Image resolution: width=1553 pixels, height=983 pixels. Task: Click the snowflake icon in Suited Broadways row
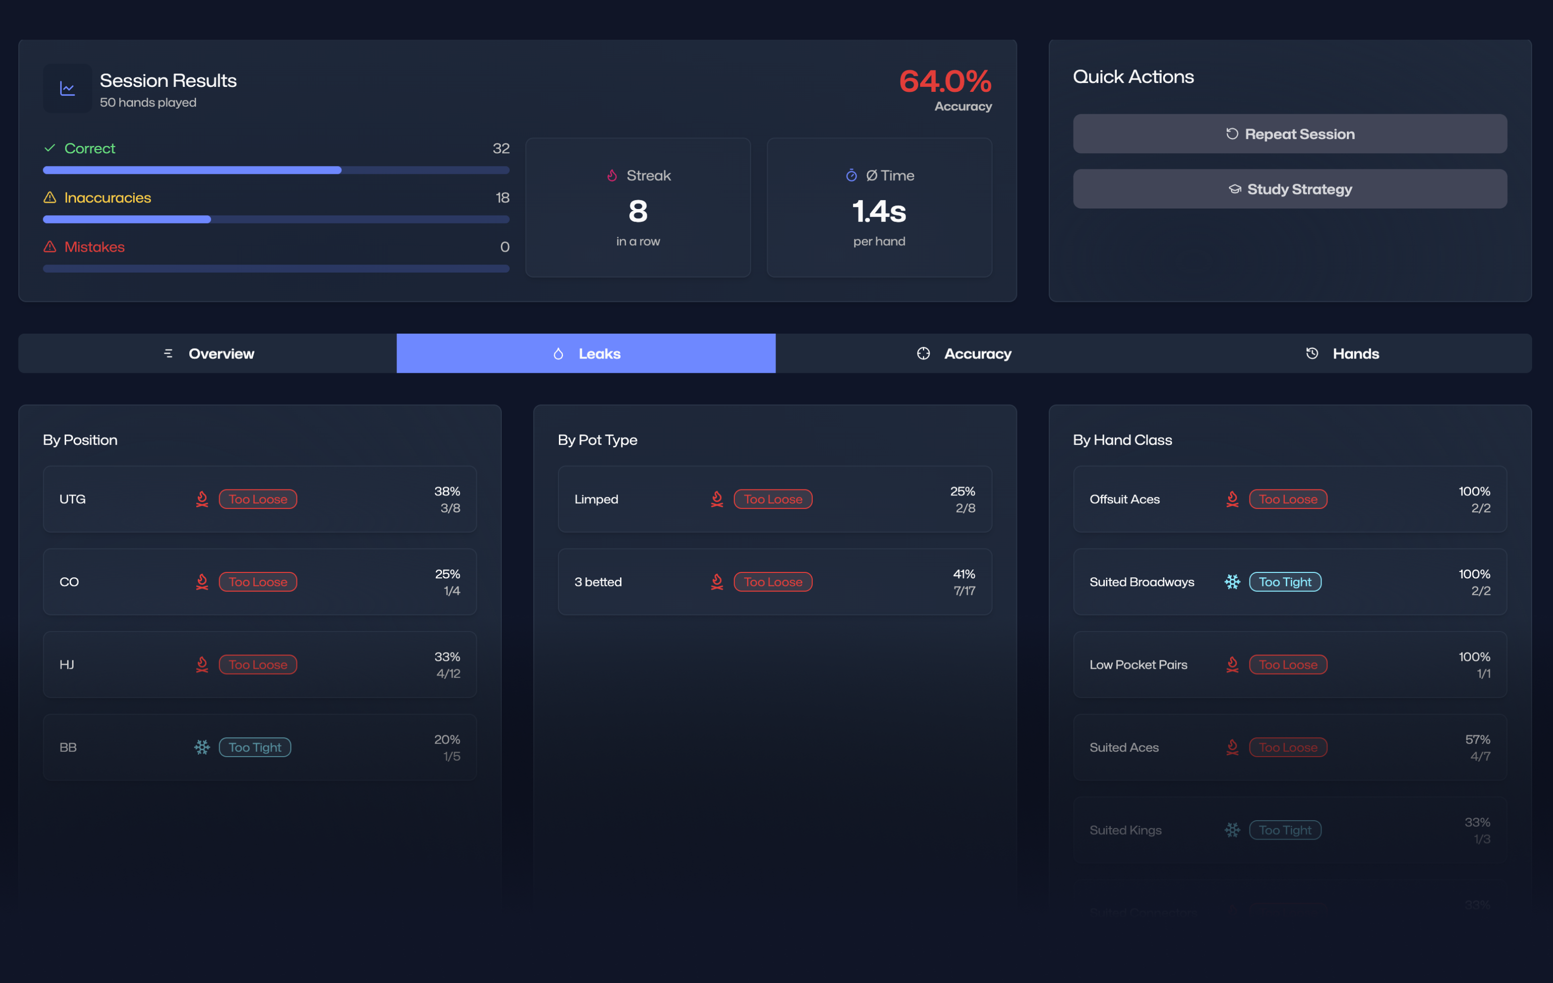tap(1232, 582)
